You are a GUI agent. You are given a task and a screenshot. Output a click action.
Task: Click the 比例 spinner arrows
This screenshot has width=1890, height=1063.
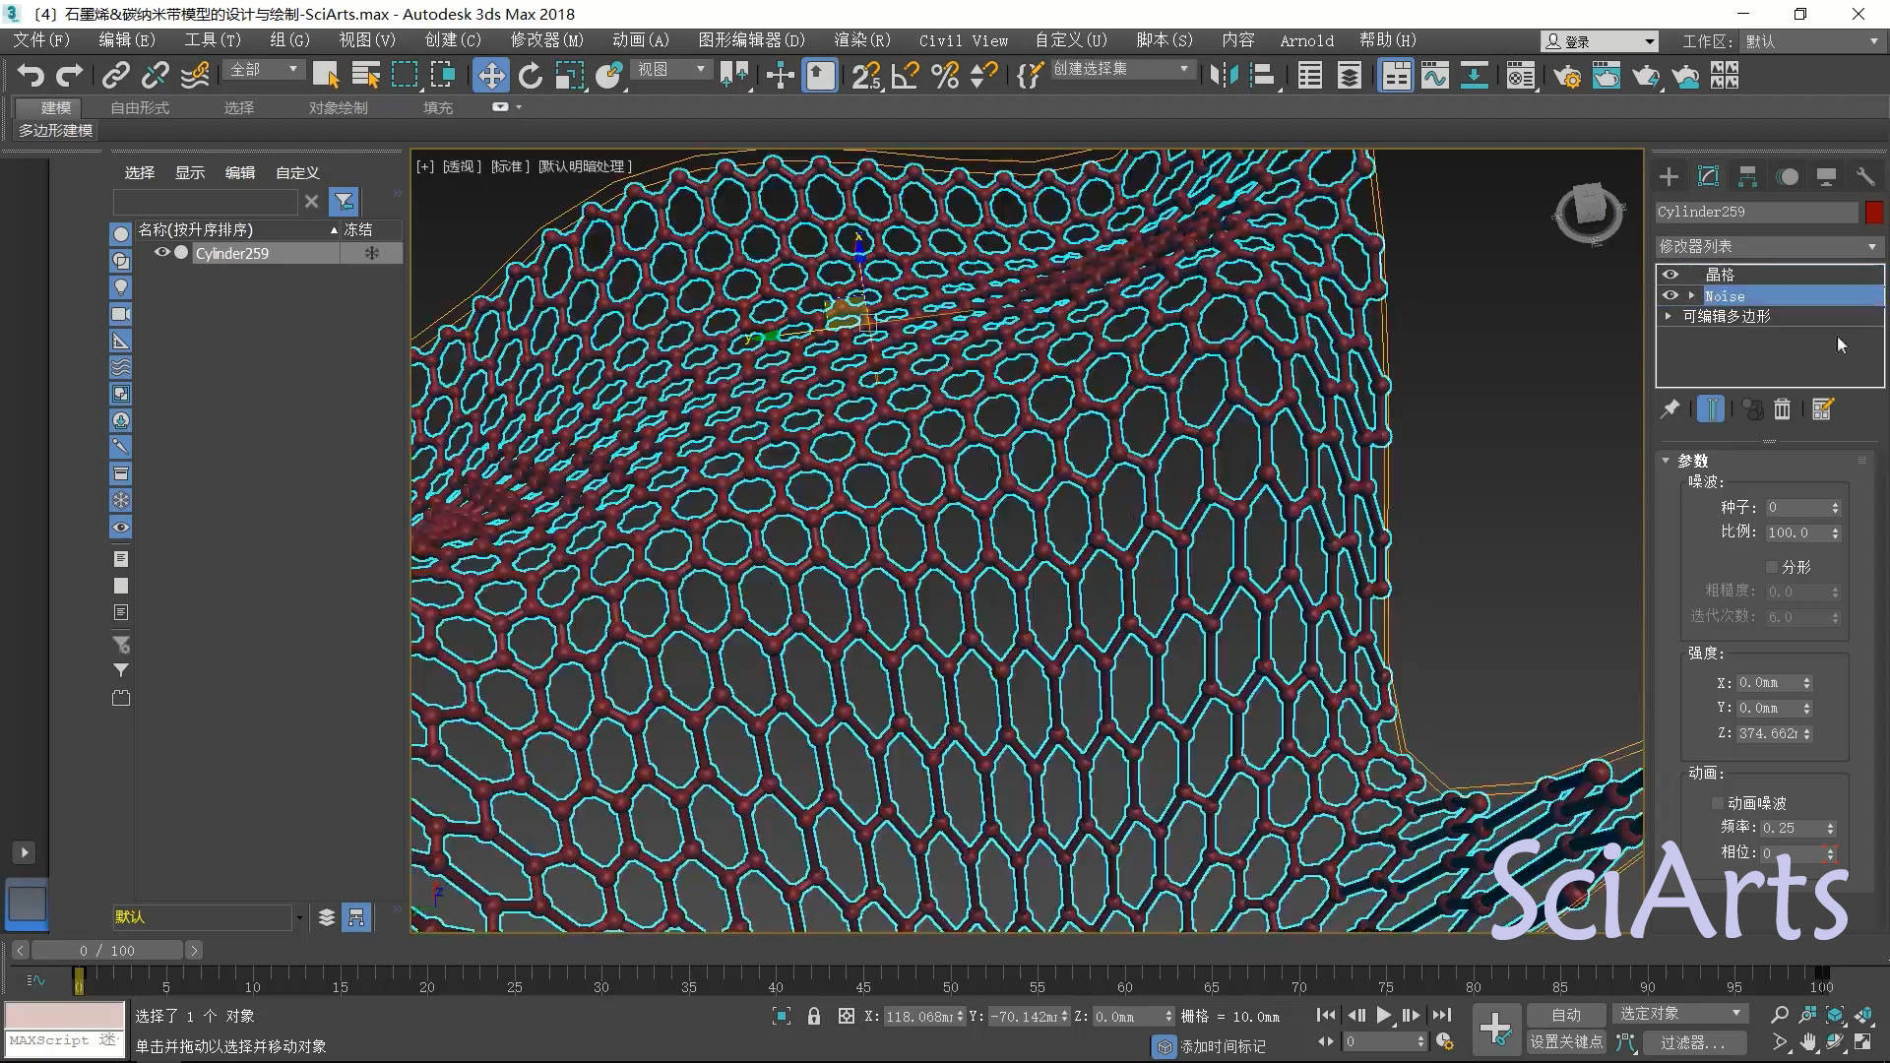tap(1835, 532)
